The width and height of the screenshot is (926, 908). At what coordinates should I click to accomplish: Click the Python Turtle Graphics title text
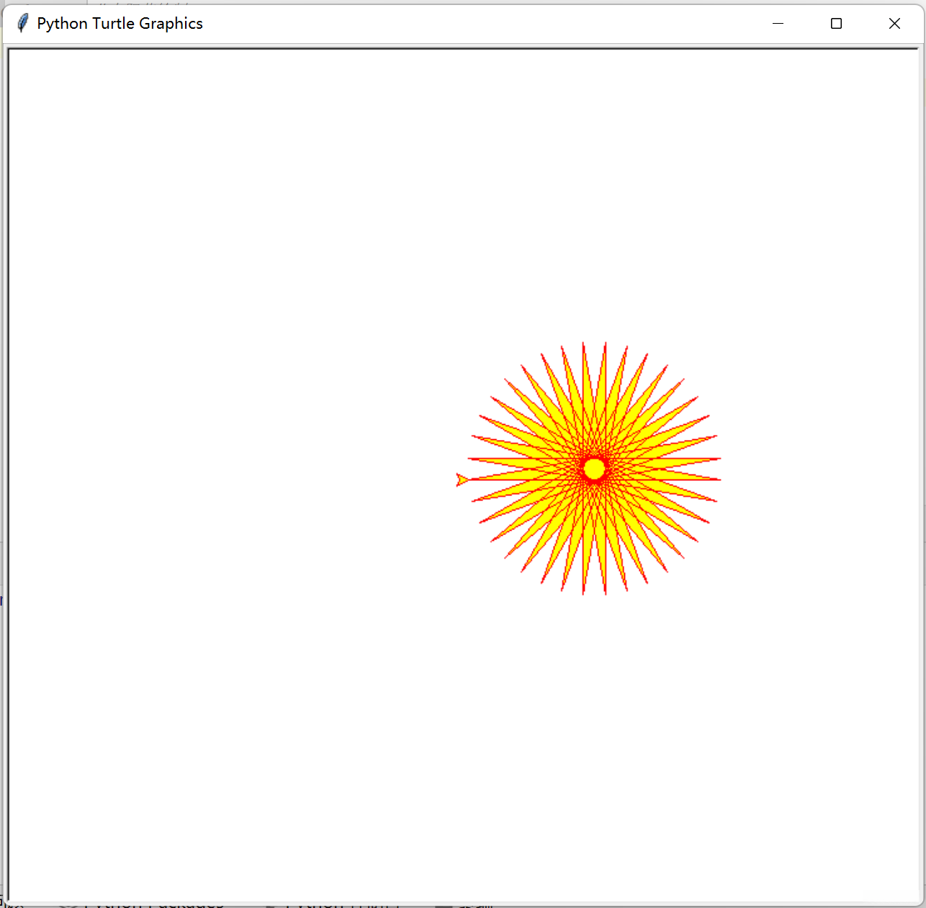(x=120, y=24)
